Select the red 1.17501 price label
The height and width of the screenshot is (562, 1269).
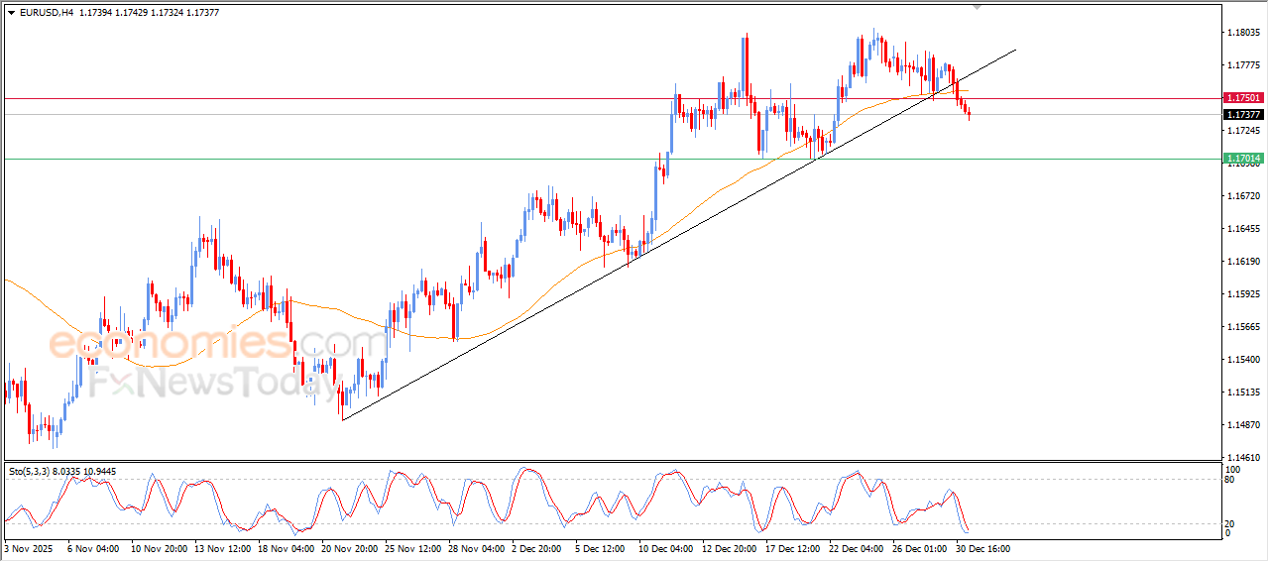point(1243,98)
